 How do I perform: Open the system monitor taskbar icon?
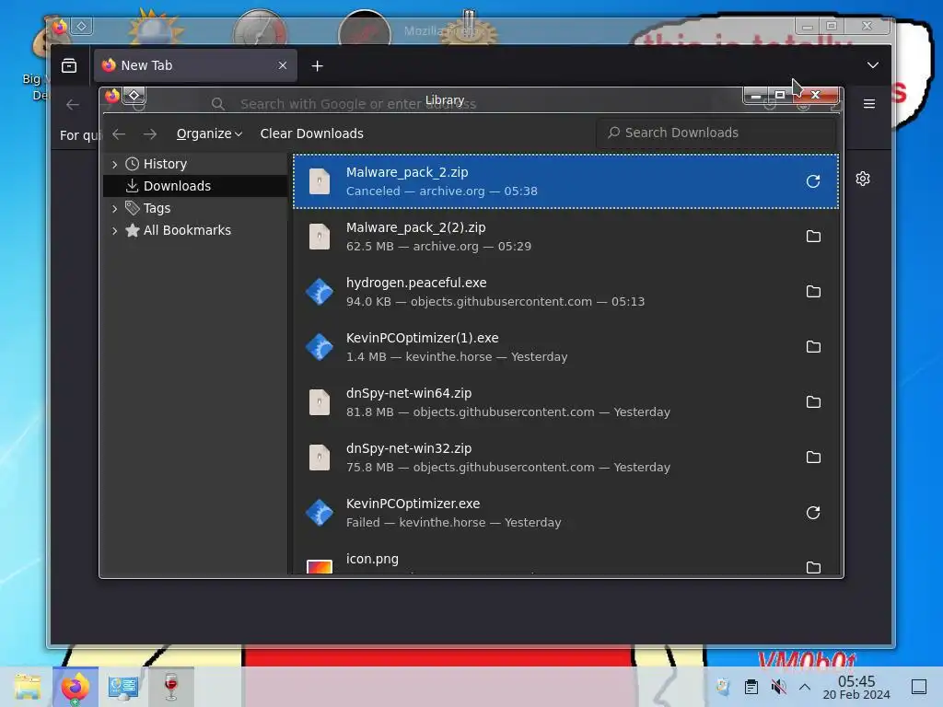click(123, 687)
